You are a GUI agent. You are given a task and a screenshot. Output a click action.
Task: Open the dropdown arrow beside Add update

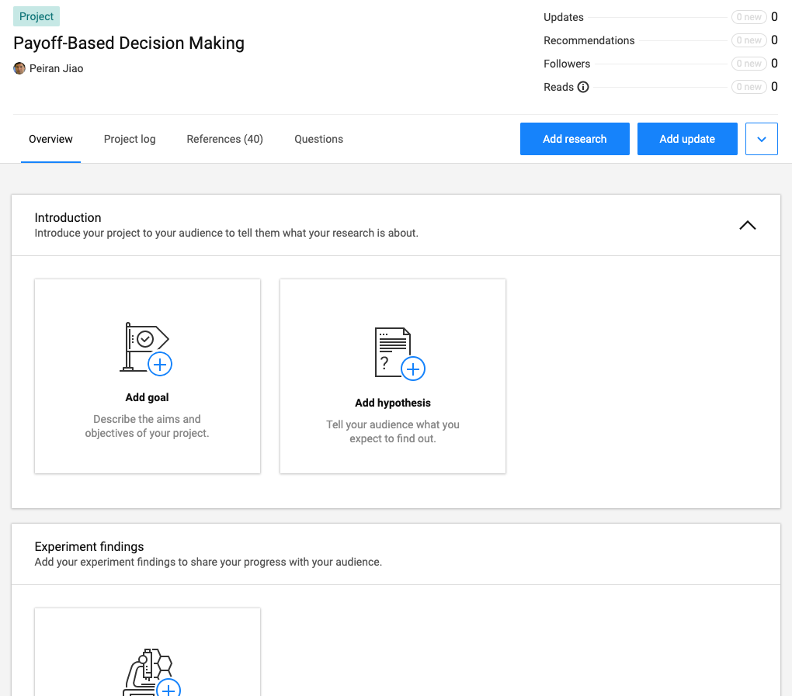pos(761,139)
